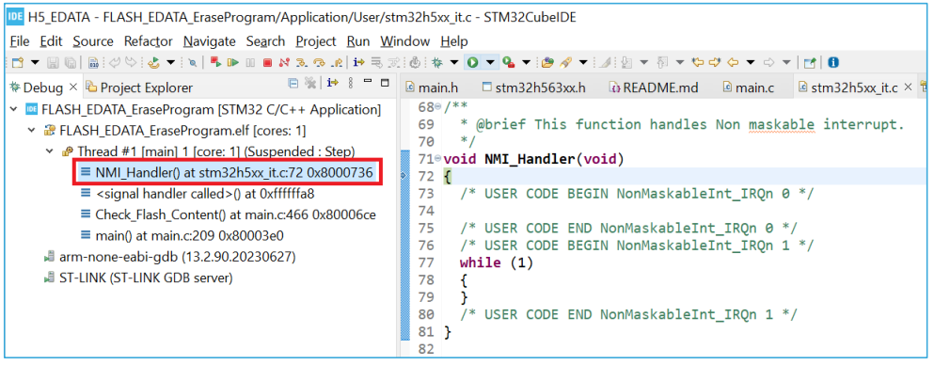
Task: Select the NMI_Handler() stack frame
Action: pyautogui.click(x=227, y=173)
